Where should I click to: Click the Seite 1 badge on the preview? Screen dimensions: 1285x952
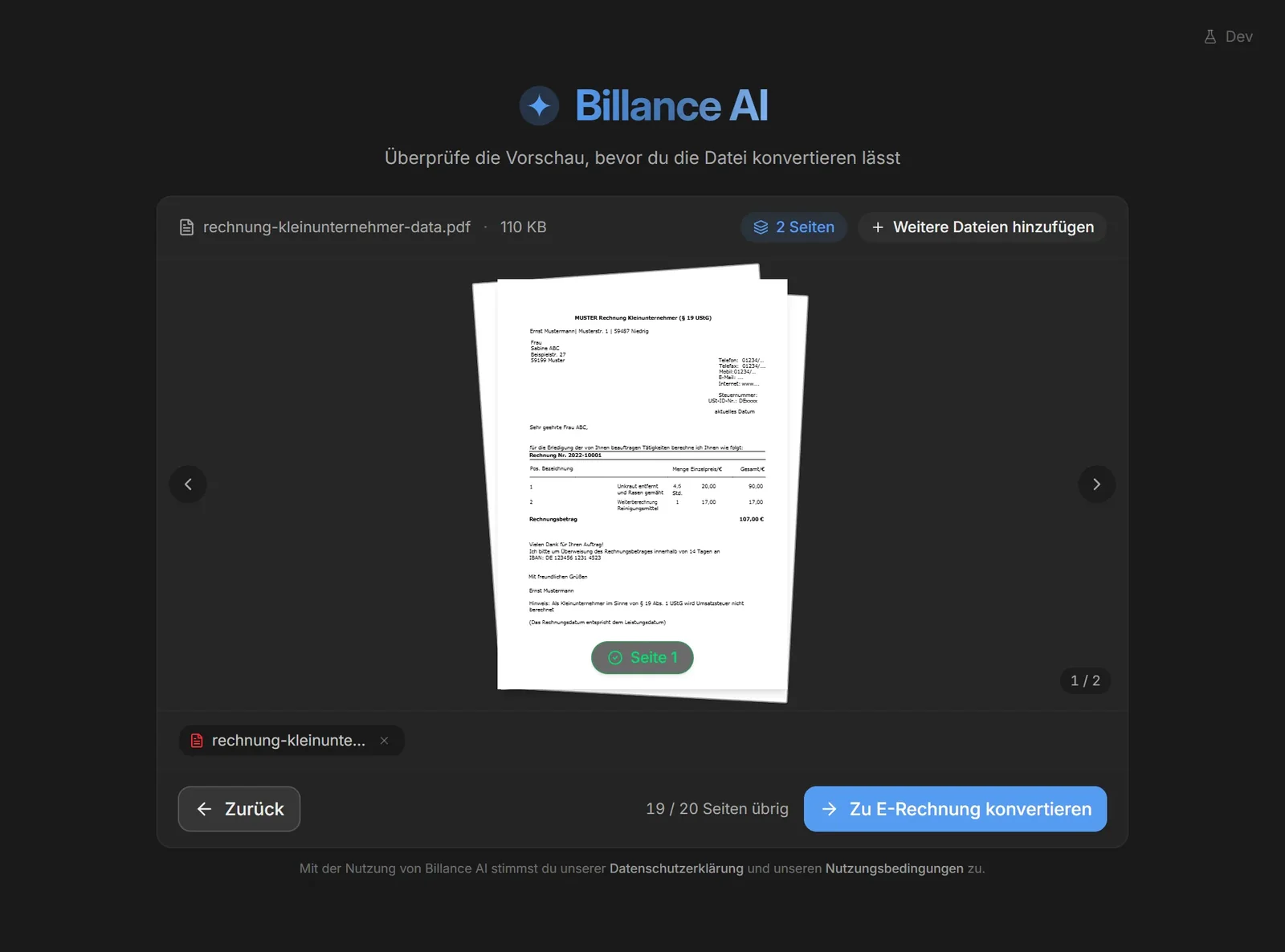coord(642,658)
